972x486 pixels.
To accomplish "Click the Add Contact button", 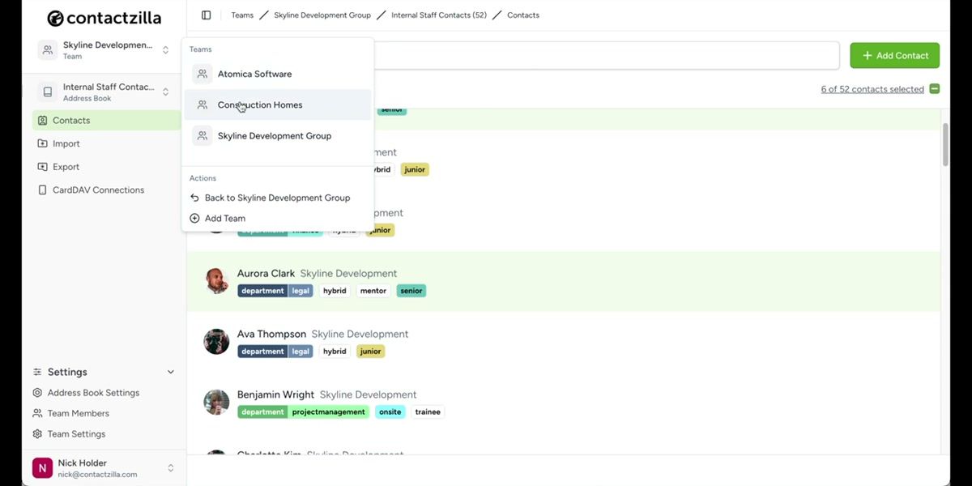I will [x=894, y=55].
